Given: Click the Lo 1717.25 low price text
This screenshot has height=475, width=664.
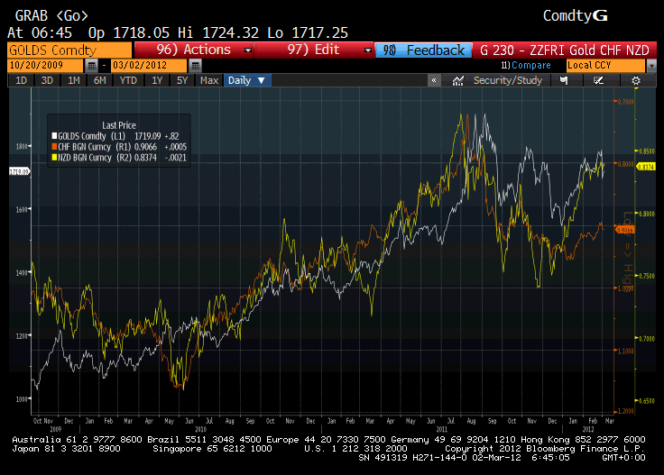Looking at the screenshot, I should 308,32.
